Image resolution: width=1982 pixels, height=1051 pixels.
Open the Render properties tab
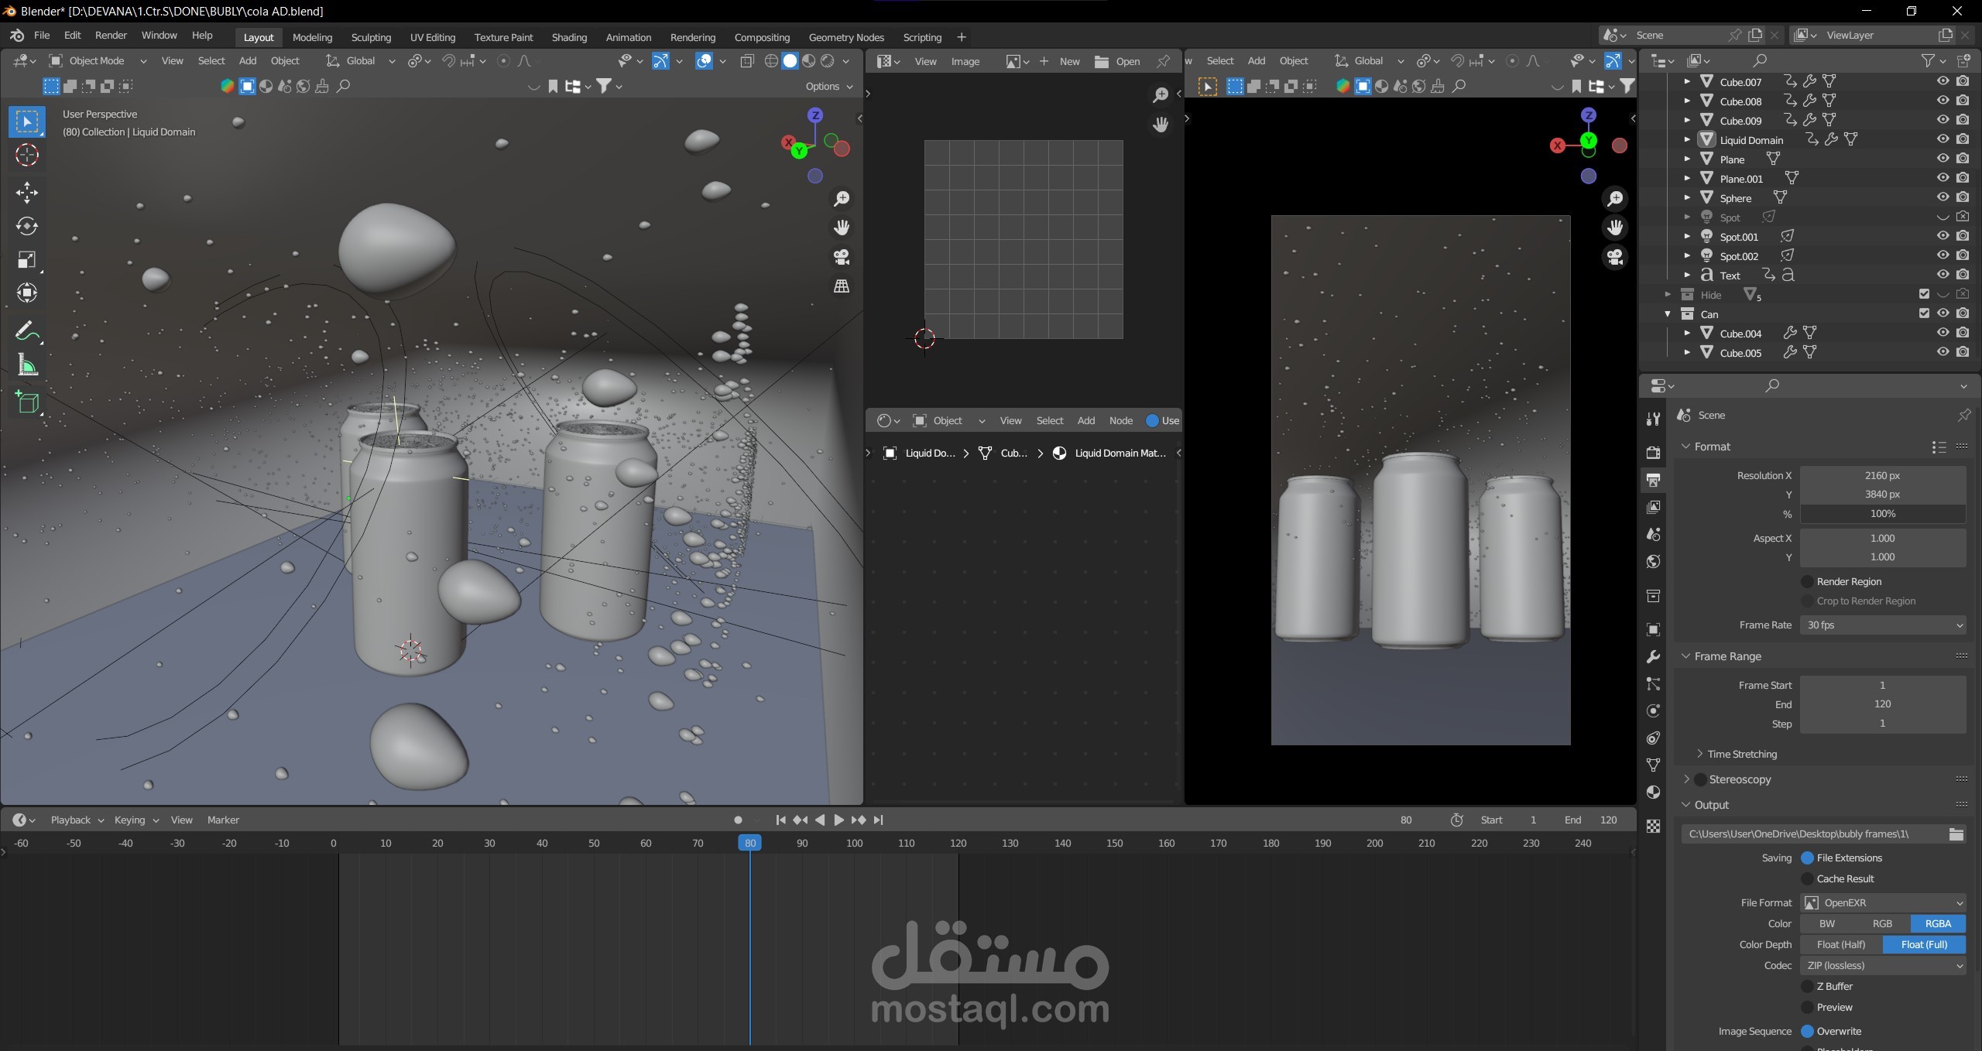1653,453
